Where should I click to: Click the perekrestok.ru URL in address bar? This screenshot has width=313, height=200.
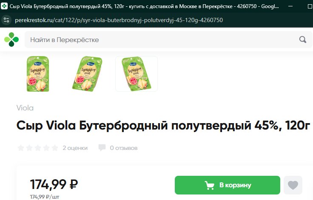pyautogui.click(x=119, y=20)
